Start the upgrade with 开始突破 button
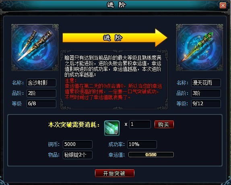Screen dimensions: 231x185 (115, 173)
